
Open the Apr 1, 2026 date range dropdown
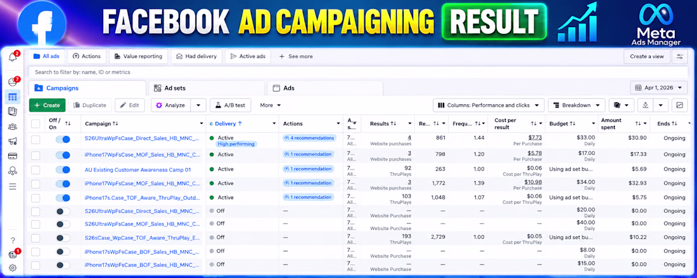pyautogui.click(x=659, y=88)
